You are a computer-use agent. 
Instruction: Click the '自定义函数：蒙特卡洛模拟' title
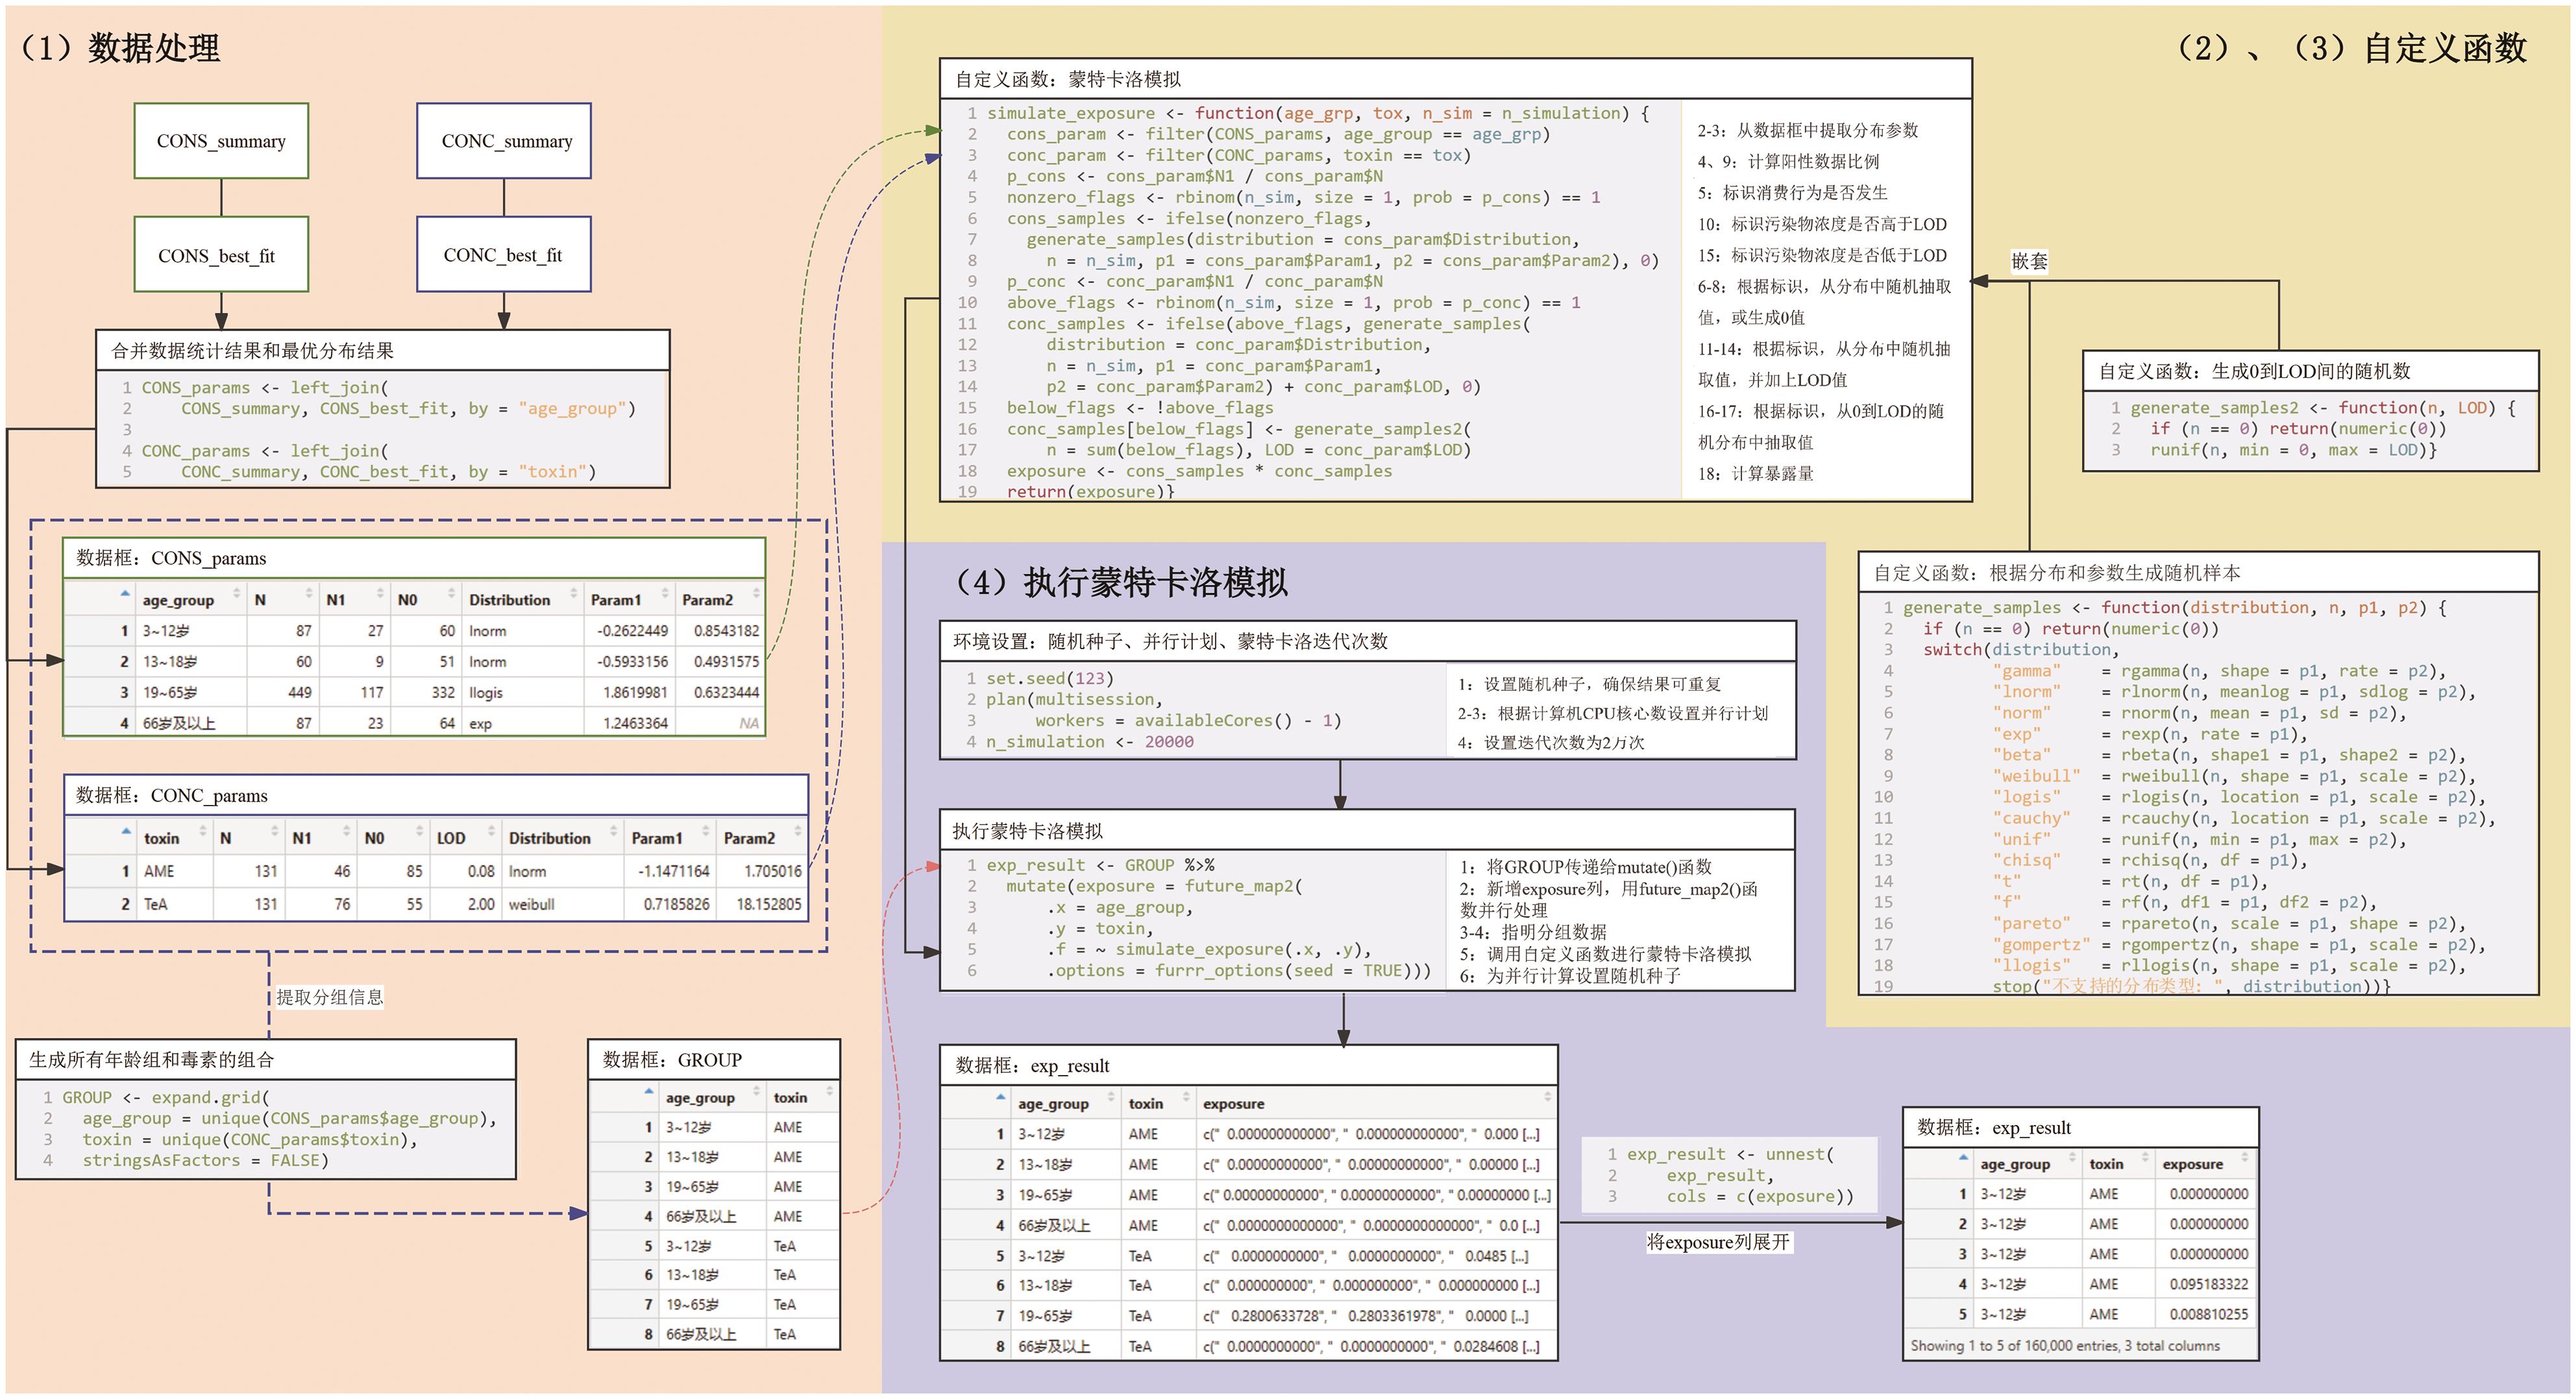[1067, 79]
